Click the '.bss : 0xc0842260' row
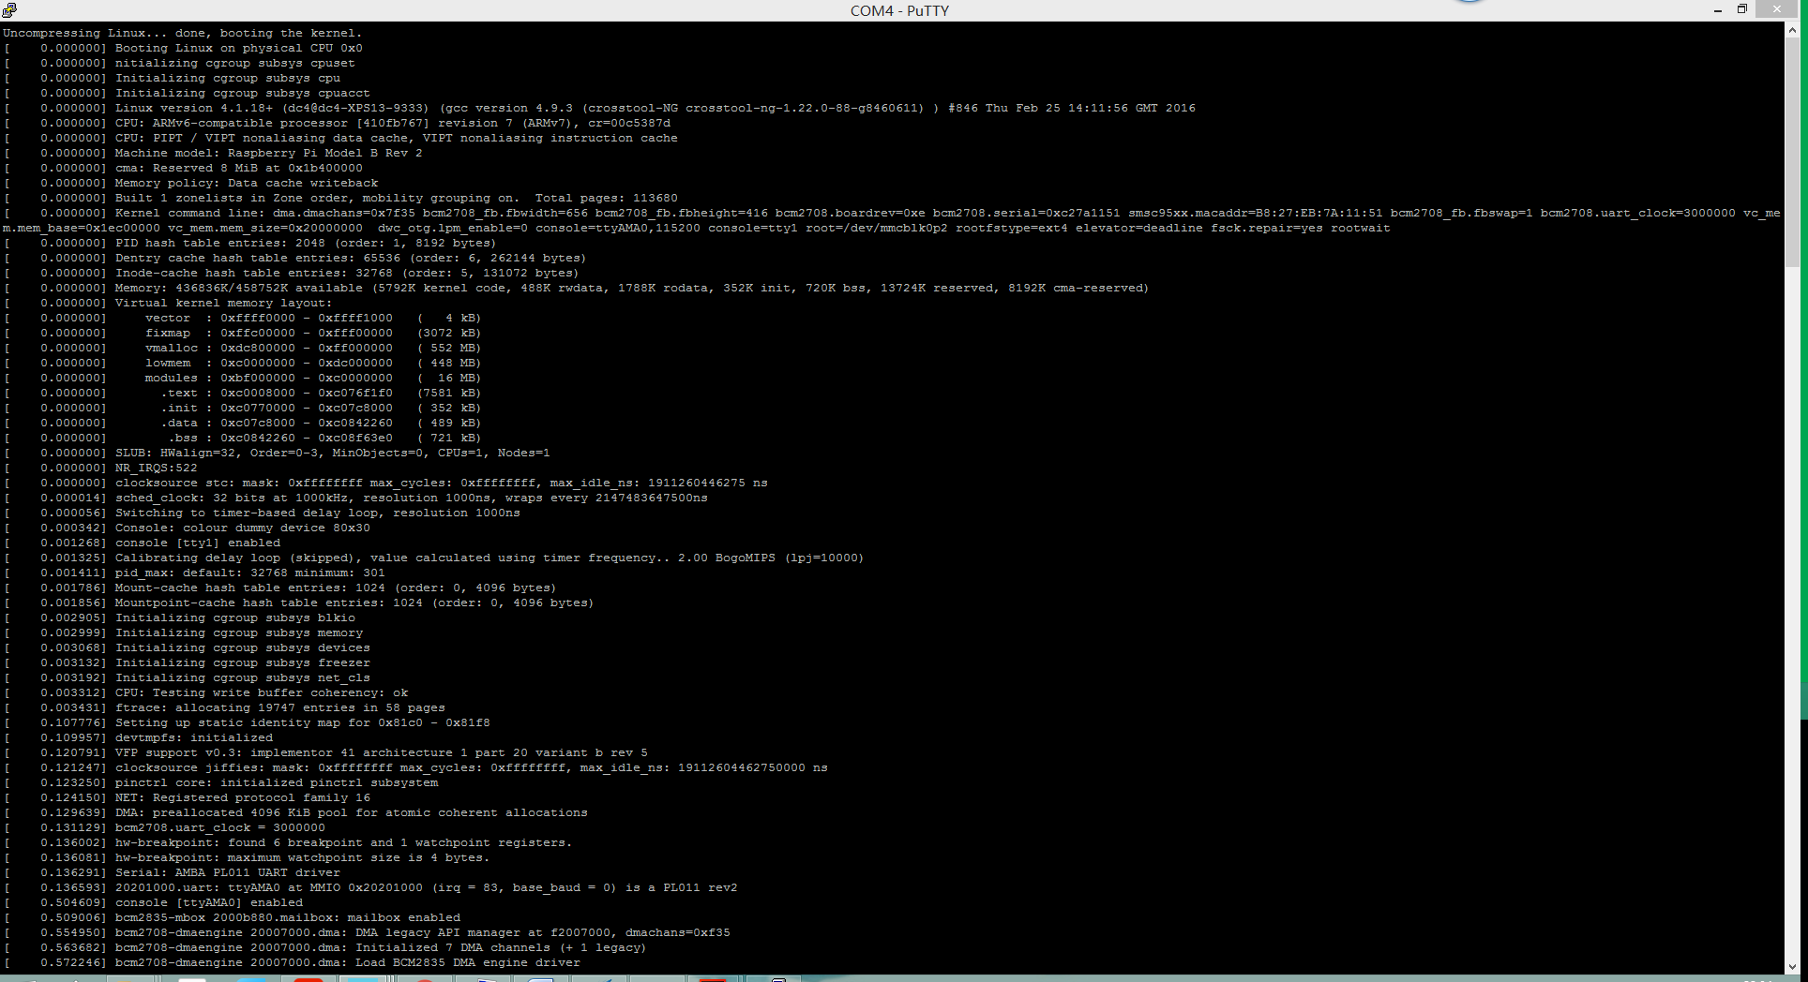Viewport: 1808px width, 982px height. click(x=324, y=438)
